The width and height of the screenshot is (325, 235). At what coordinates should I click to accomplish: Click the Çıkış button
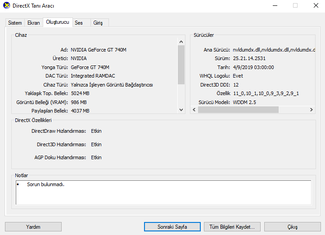click(x=293, y=227)
